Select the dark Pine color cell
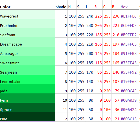This screenshot has width=140, height=122. pyautogui.click(x=27, y=117)
